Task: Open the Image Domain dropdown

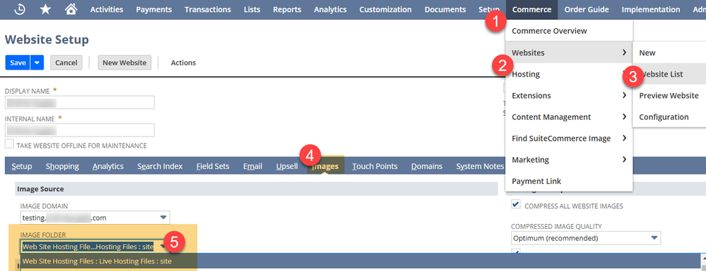Action: click(95, 217)
